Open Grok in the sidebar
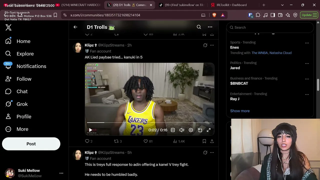Viewport: 320px width, 180px height. click(16, 104)
